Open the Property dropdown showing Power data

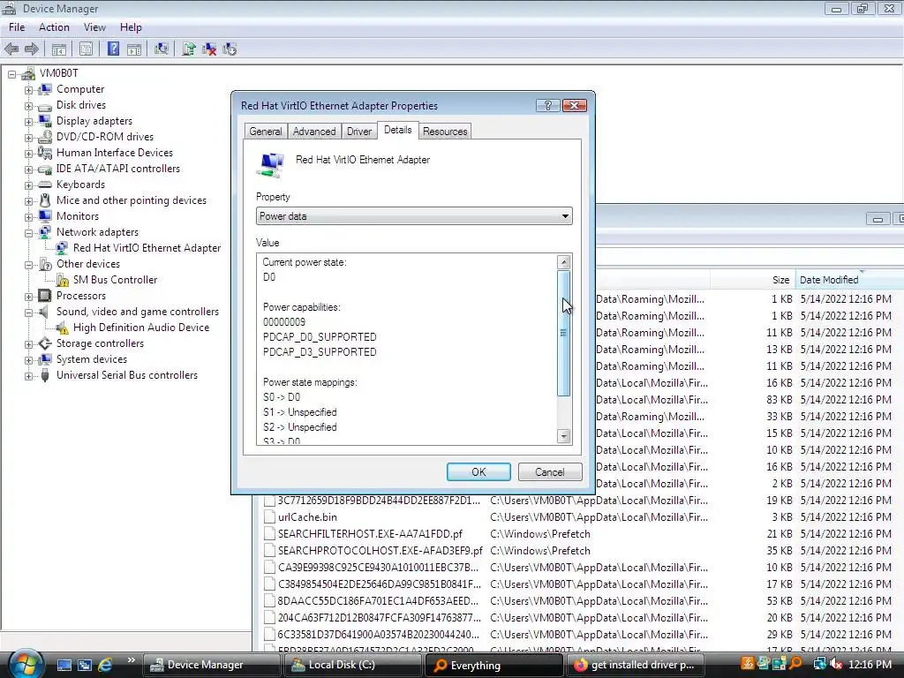[414, 216]
